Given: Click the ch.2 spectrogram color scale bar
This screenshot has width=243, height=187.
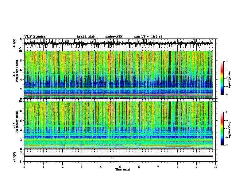Looking at the screenshot, I should tap(222, 129).
